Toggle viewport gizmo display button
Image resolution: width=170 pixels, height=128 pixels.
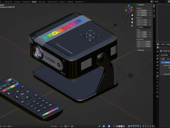pyautogui.click(x=104, y=126)
